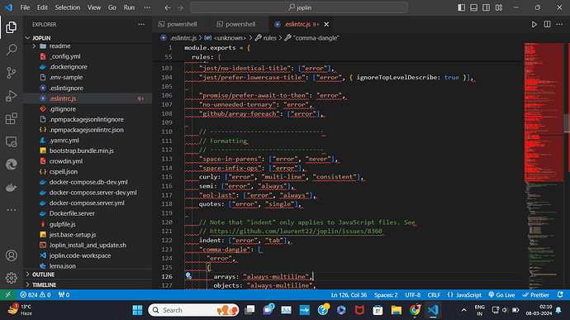Open the Manage gear icon

12,278
